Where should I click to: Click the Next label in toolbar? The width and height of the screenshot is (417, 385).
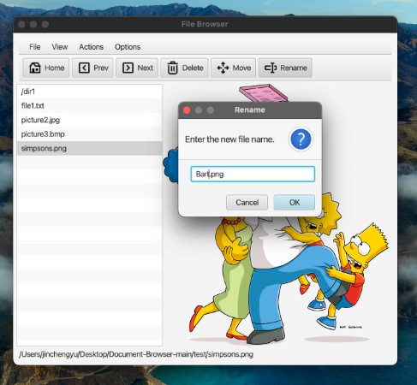click(x=146, y=68)
